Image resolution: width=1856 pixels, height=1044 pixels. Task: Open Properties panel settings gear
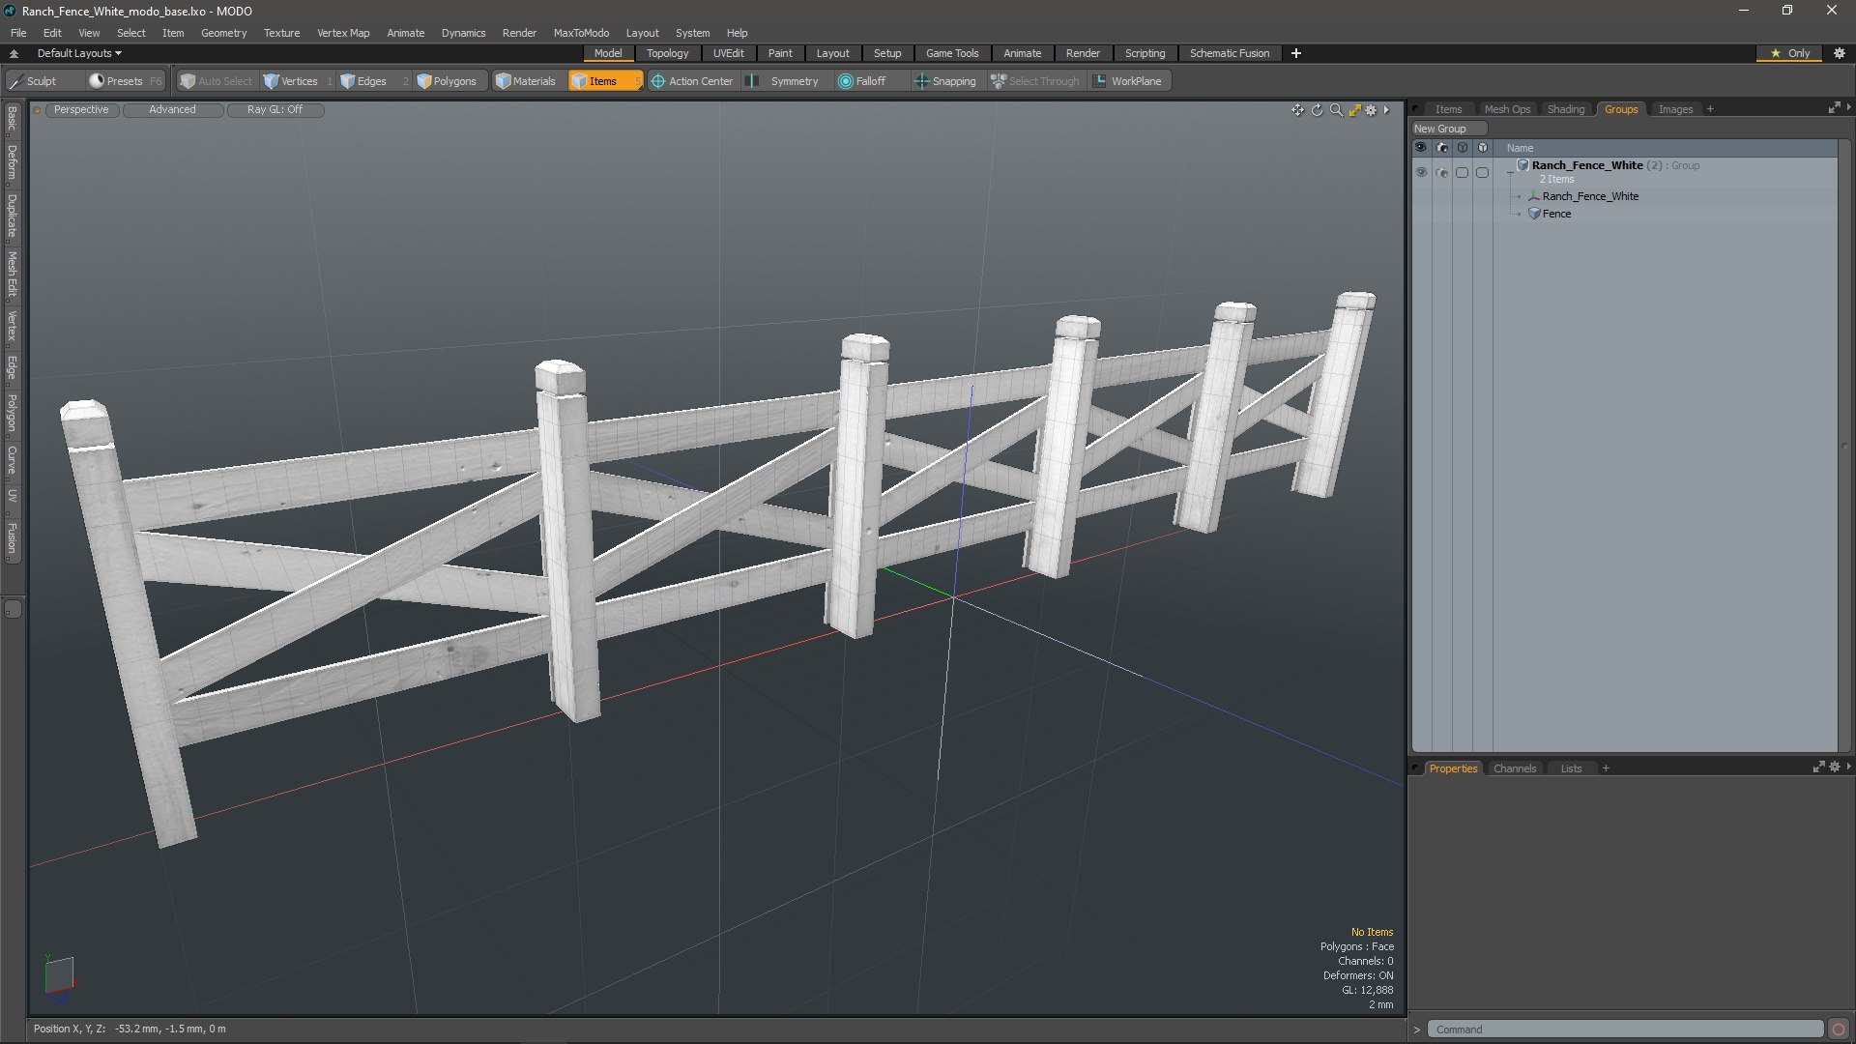coord(1835,767)
